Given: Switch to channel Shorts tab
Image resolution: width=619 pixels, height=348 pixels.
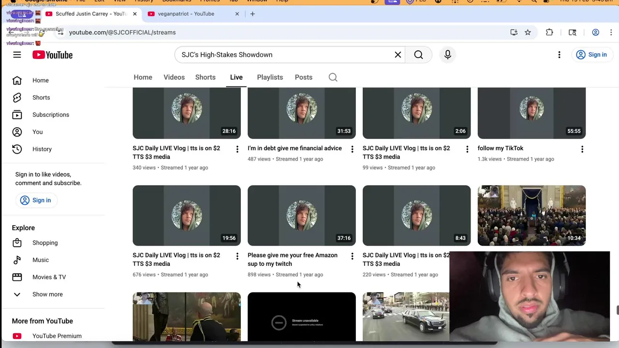Looking at the screenshot, I should 206,77.
